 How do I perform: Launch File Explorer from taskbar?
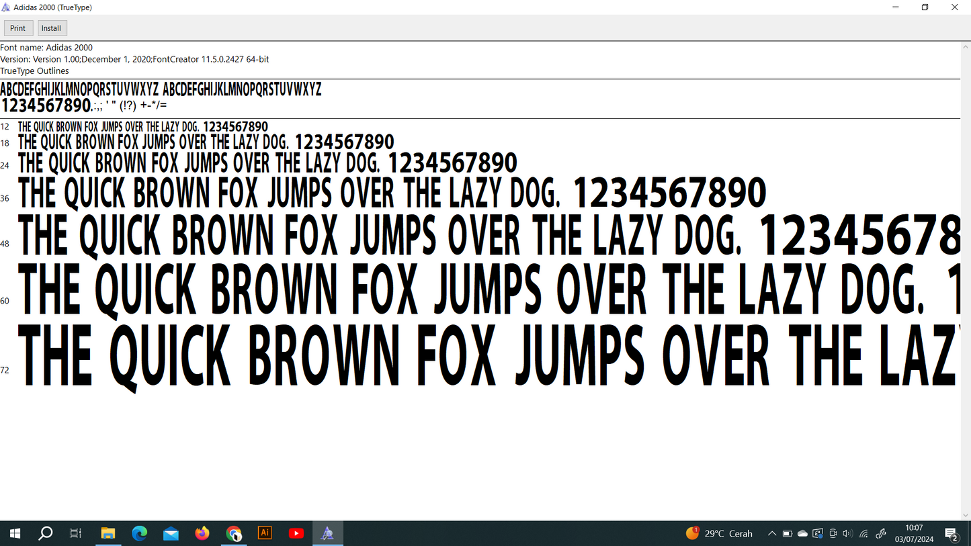[x=108, y=534]
